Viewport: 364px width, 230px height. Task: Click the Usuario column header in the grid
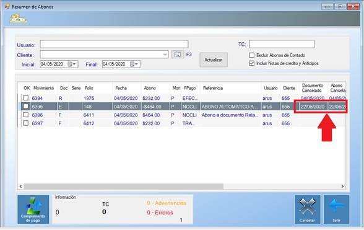click(x=271, y=88)
